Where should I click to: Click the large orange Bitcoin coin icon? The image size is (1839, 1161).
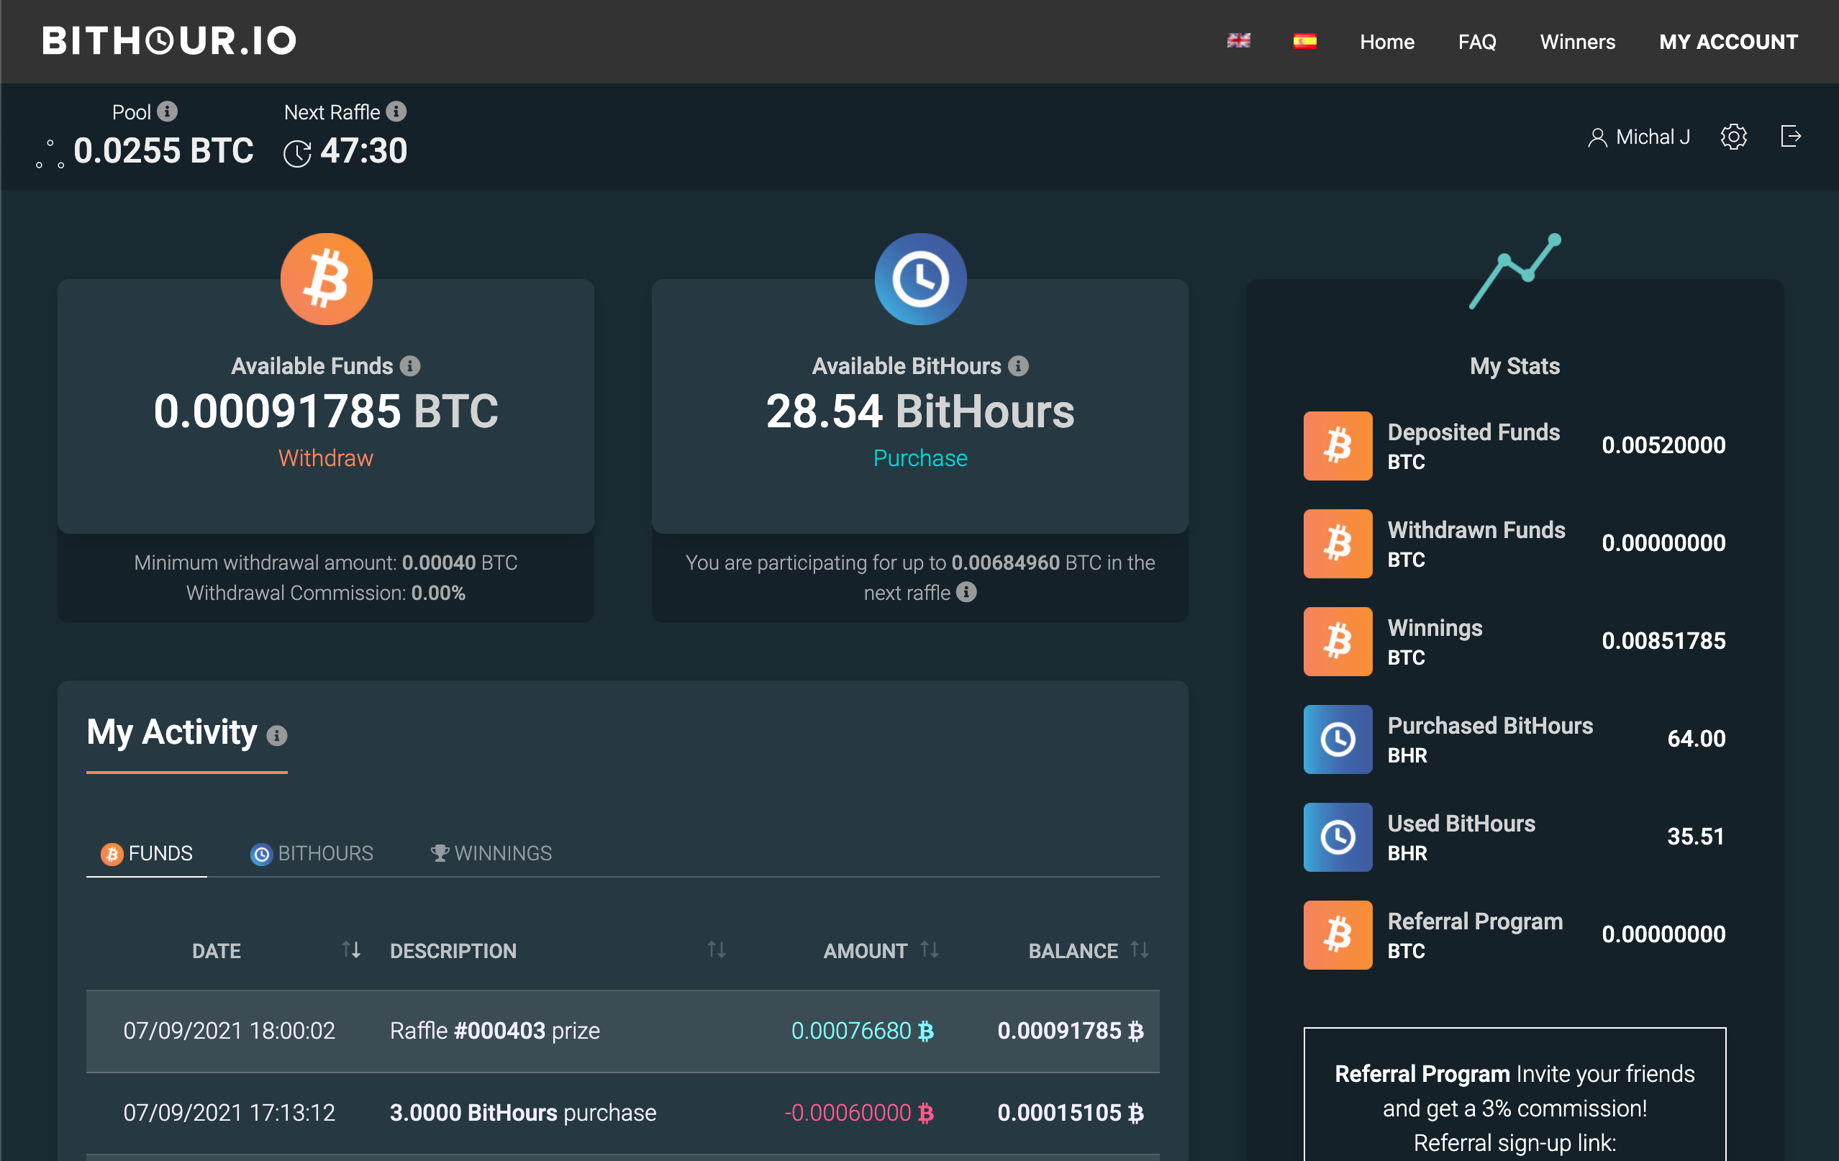(x=326, y=278)
